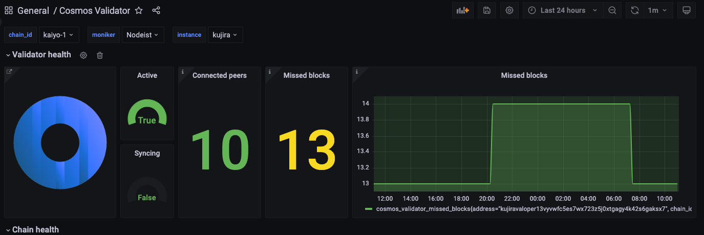Screen dimensions: 704x235
Task: Open the 1m refresh interval dropdown
Action: 657,10
